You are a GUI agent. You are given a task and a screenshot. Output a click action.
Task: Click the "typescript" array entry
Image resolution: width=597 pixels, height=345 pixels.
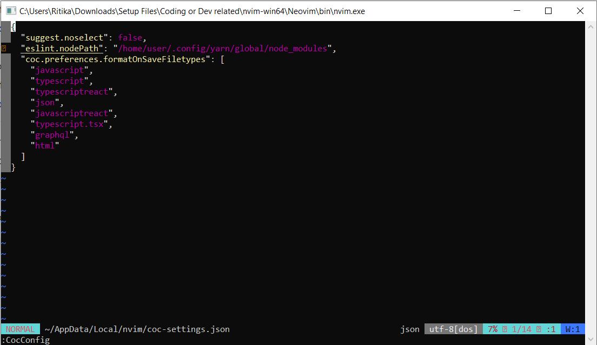click(59, 81)
